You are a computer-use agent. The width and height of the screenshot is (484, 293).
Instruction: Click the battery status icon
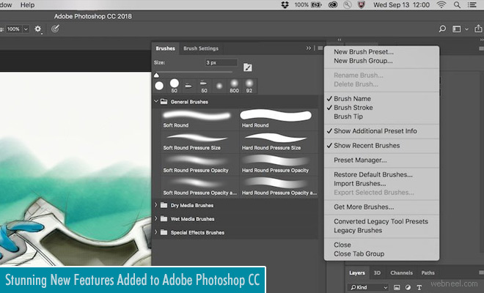317,4
